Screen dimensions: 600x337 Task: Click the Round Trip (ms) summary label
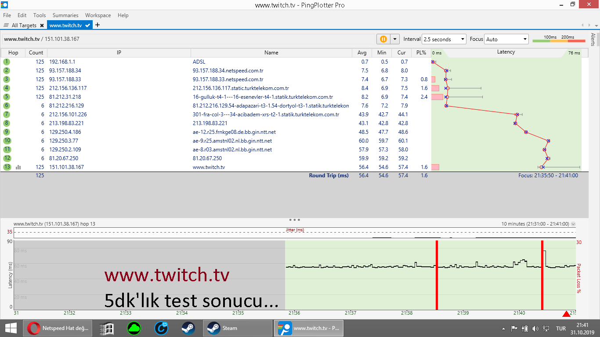tap(329, 176)
